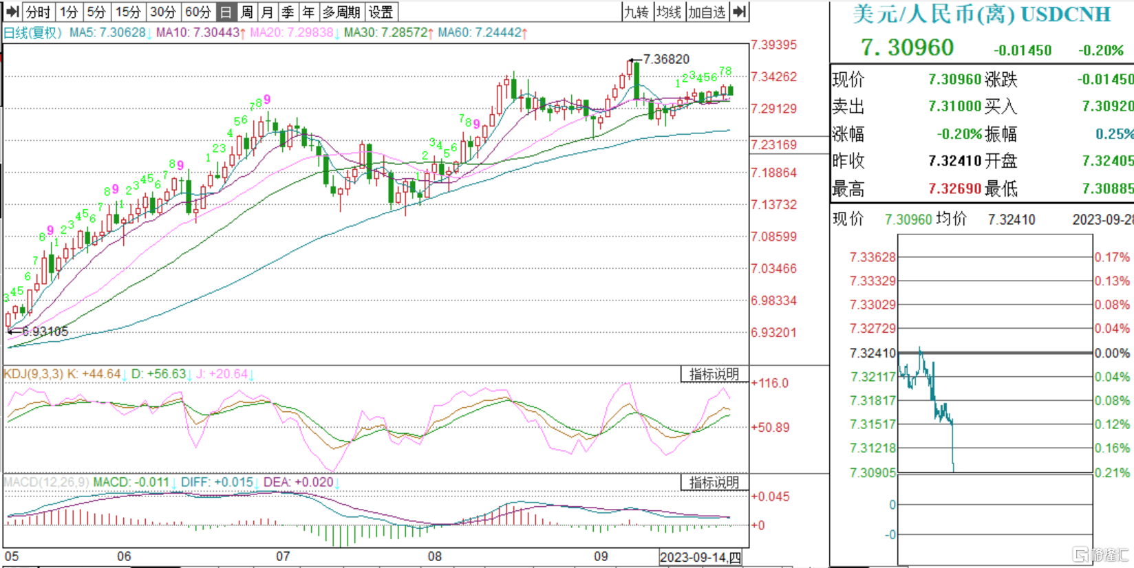
Task: Open the 多周期 multi-period view
Action: point(341,12)
